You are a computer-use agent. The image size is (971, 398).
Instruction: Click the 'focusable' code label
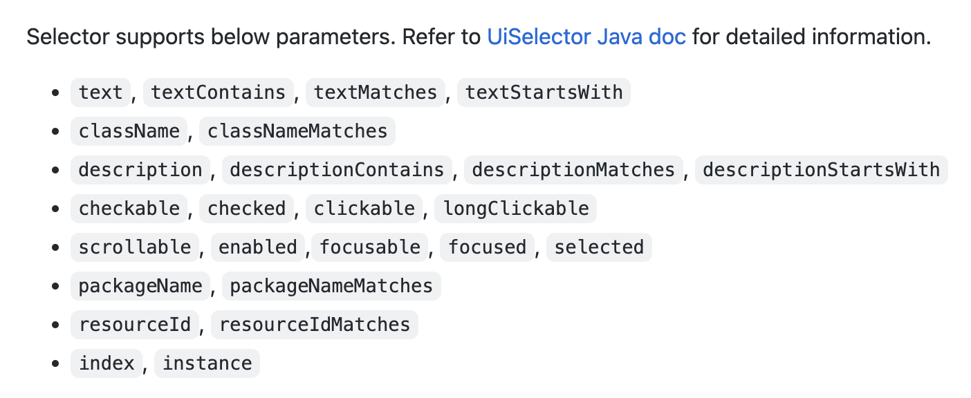(x=370, y=247)
